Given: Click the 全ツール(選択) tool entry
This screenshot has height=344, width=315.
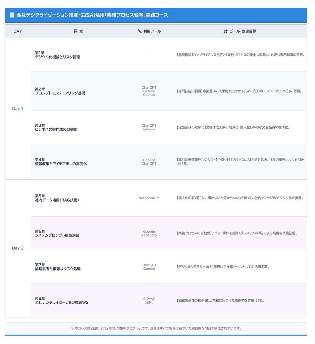Looking at the screenshot, I should [149, 300].
